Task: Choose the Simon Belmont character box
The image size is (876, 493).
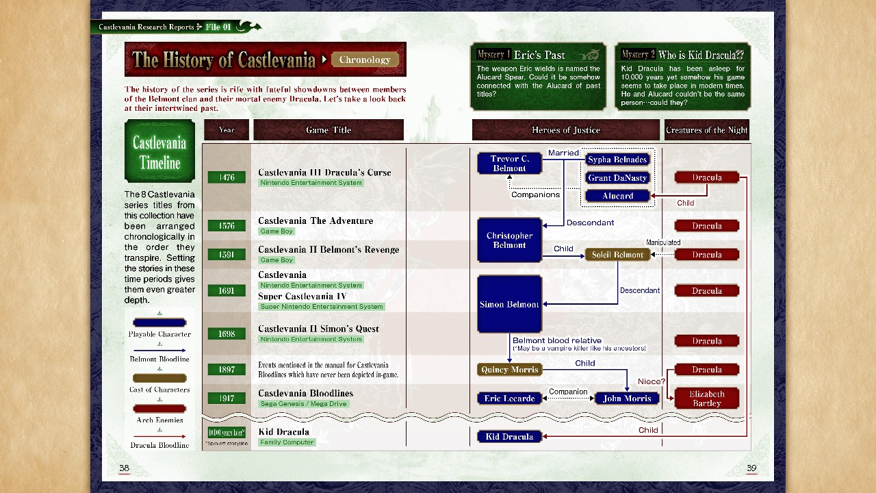Action: coord(510,304)
